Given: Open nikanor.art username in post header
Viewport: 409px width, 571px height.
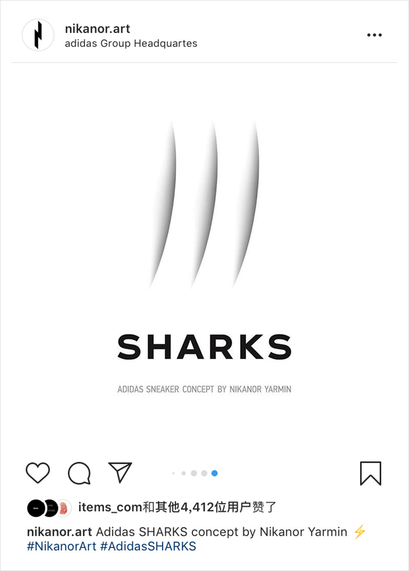Looking at the screenshot, I should (x=97, y=29).
